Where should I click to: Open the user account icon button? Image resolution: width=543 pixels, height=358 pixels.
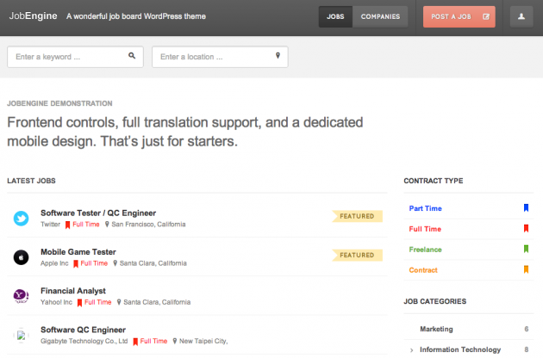click(521, 16)
